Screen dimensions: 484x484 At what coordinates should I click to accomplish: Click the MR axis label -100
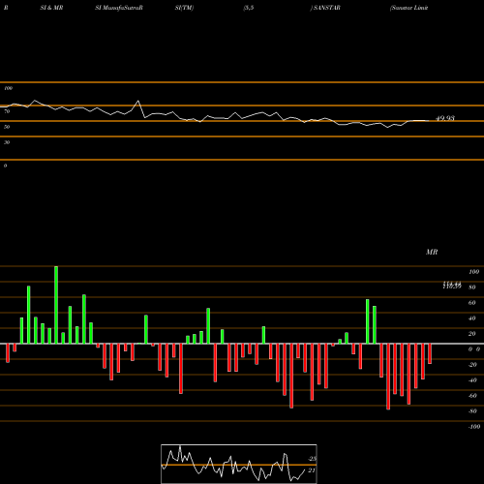pos(474,427)
